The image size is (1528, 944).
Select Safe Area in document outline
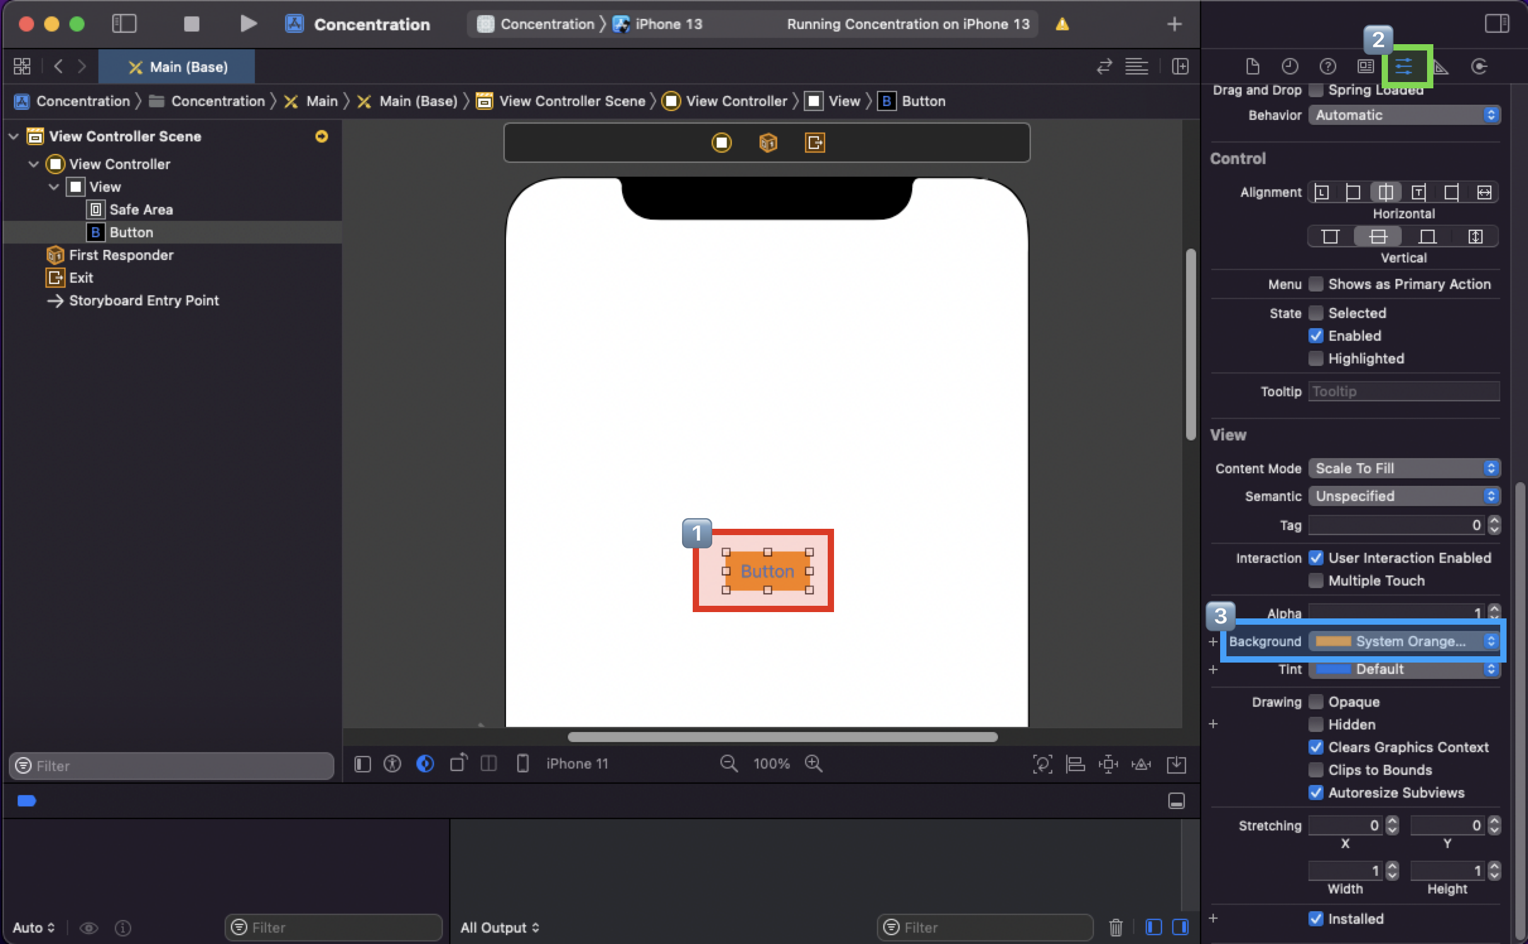point(141,209)
